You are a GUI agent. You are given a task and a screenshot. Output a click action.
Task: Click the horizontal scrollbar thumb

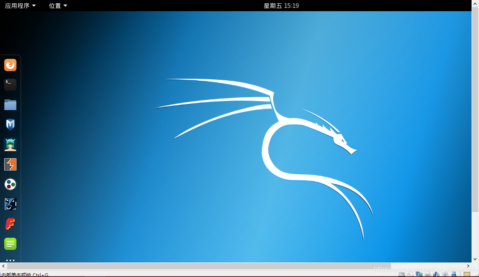pos(199,266)
